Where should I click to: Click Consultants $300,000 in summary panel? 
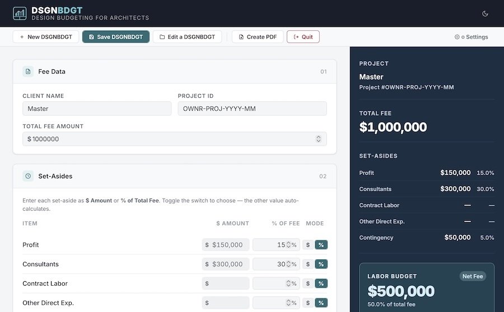455,189
